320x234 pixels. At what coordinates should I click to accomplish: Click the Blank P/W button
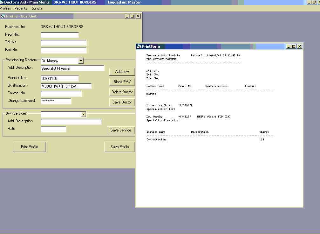(122, 82)
